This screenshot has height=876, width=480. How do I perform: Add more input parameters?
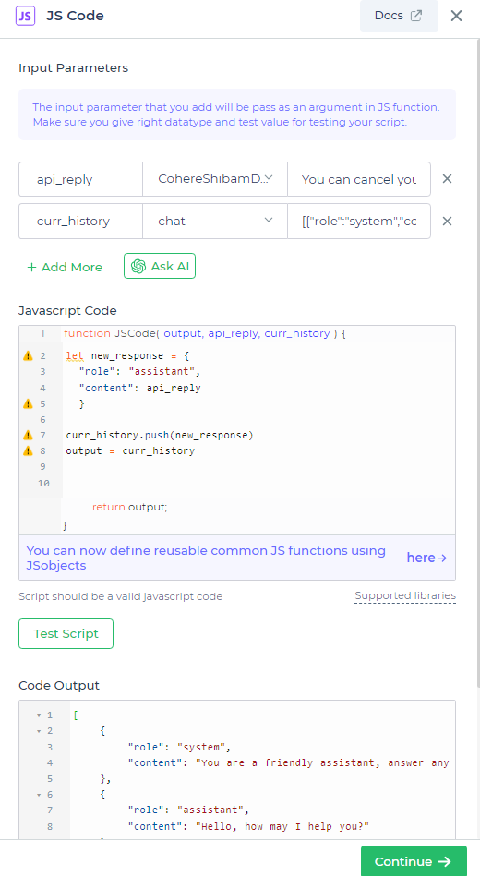[65, 267]
